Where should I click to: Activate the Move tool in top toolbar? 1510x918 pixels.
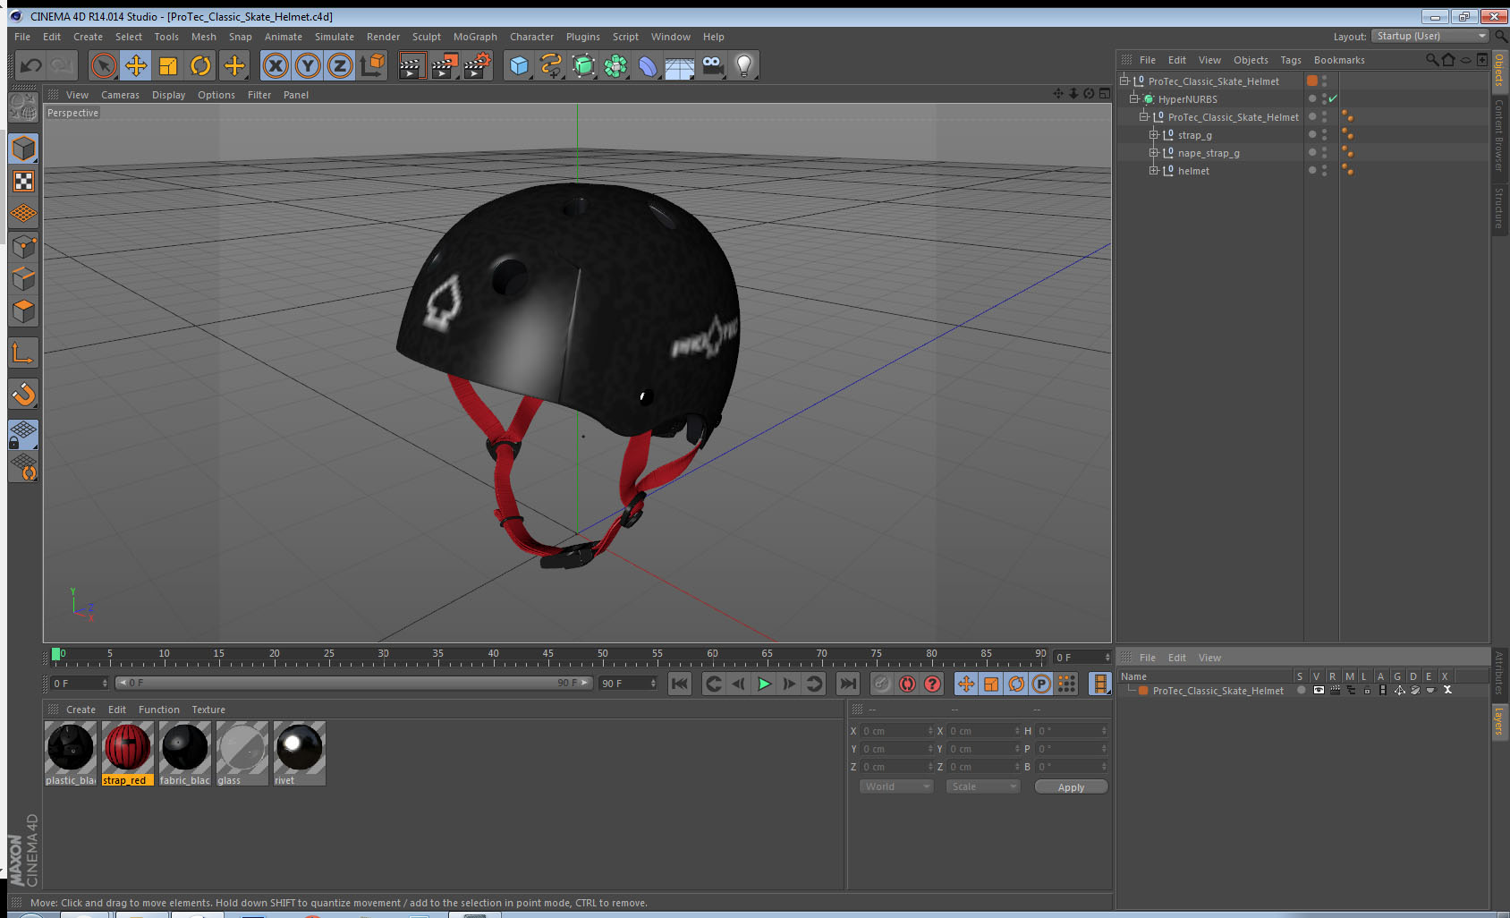[x=136, y=65]
